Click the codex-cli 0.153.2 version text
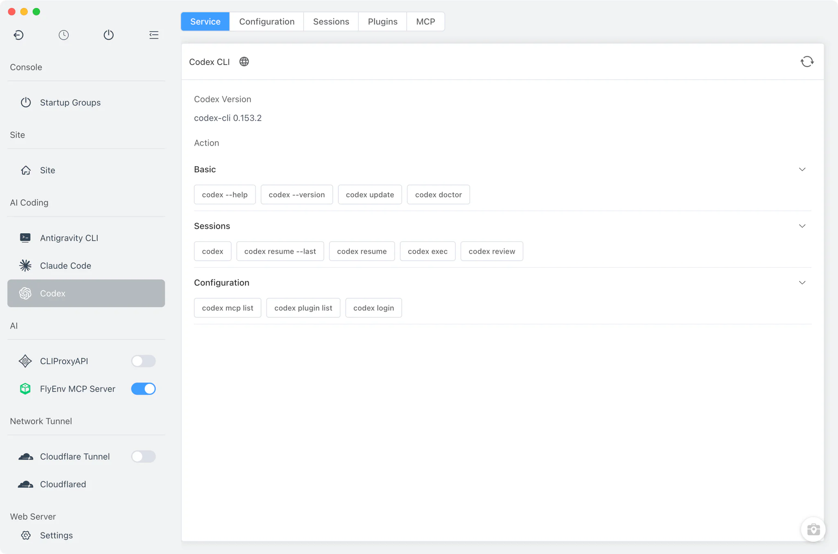This screenshot has width=838, height=554. 228,118
